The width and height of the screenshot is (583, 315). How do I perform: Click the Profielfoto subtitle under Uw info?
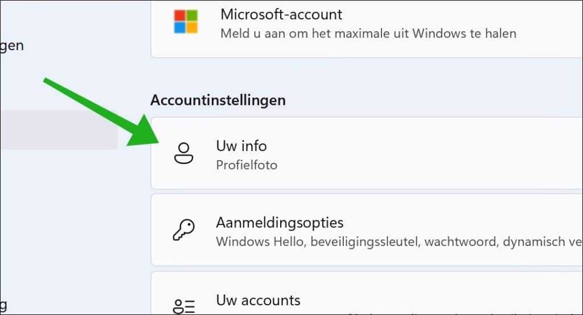[247, 165]
